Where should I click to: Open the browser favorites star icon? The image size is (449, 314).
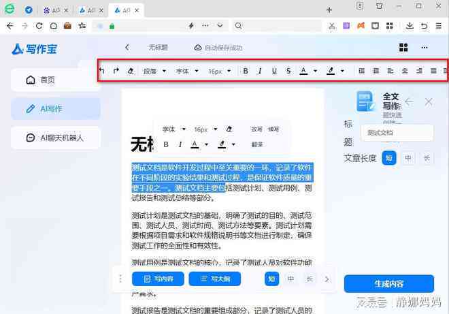[82, 26]
